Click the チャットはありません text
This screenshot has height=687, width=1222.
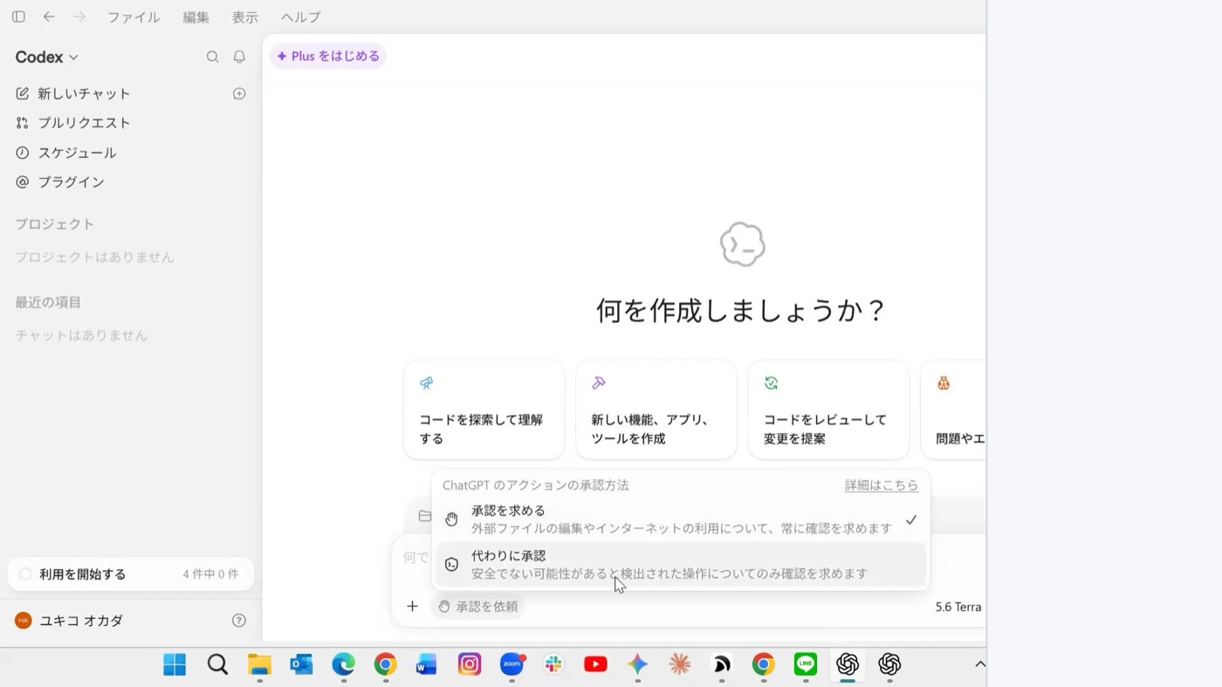pos(81,335)
